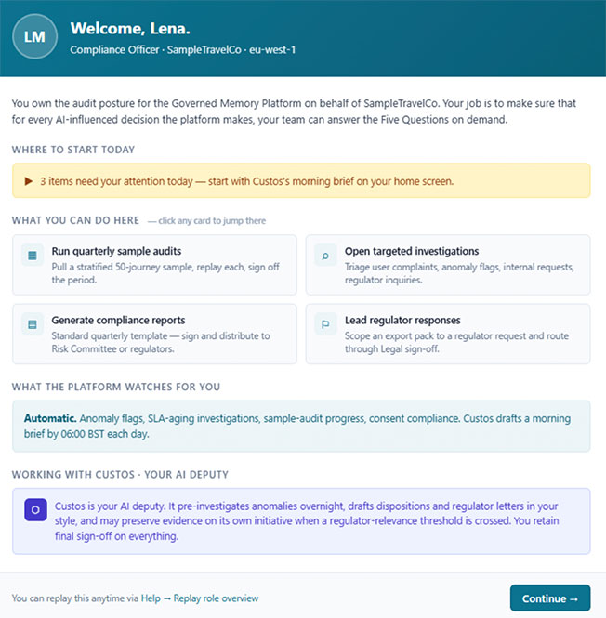This screenshot has height=618, width=606.
Task: Open the Lead regulator responses card
Action: pos(448,334)
